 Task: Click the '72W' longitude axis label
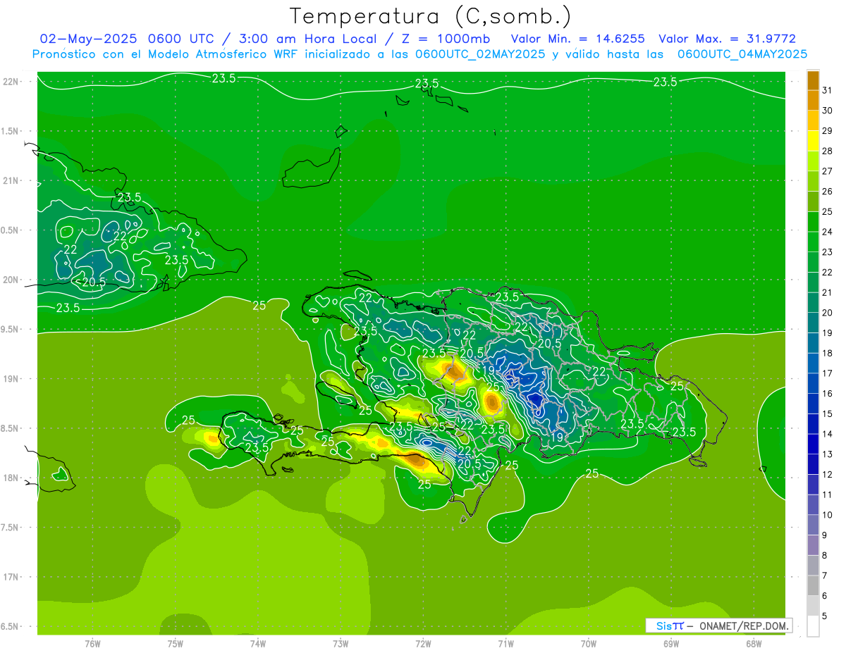click(423, 644)
